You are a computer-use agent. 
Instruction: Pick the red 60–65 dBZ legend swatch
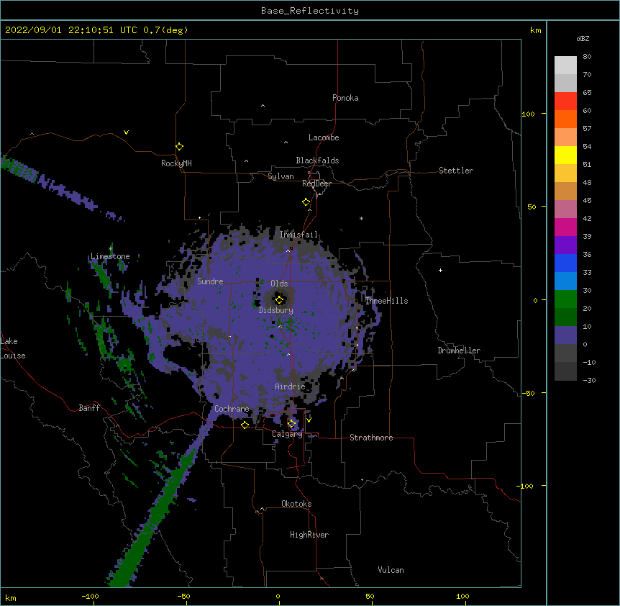point(565,101)
